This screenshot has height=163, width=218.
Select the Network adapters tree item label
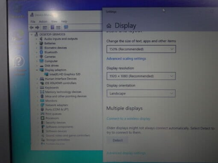point(57,105)
